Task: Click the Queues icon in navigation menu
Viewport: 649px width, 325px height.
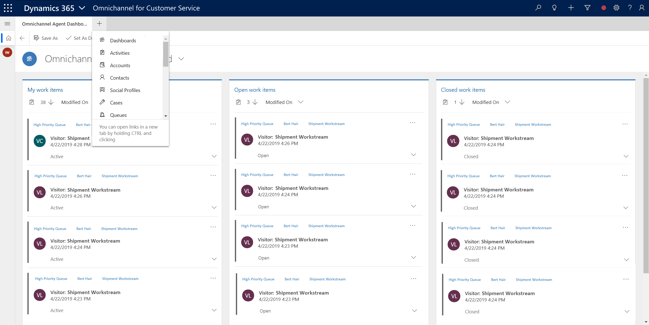Action: pos(102,114)
